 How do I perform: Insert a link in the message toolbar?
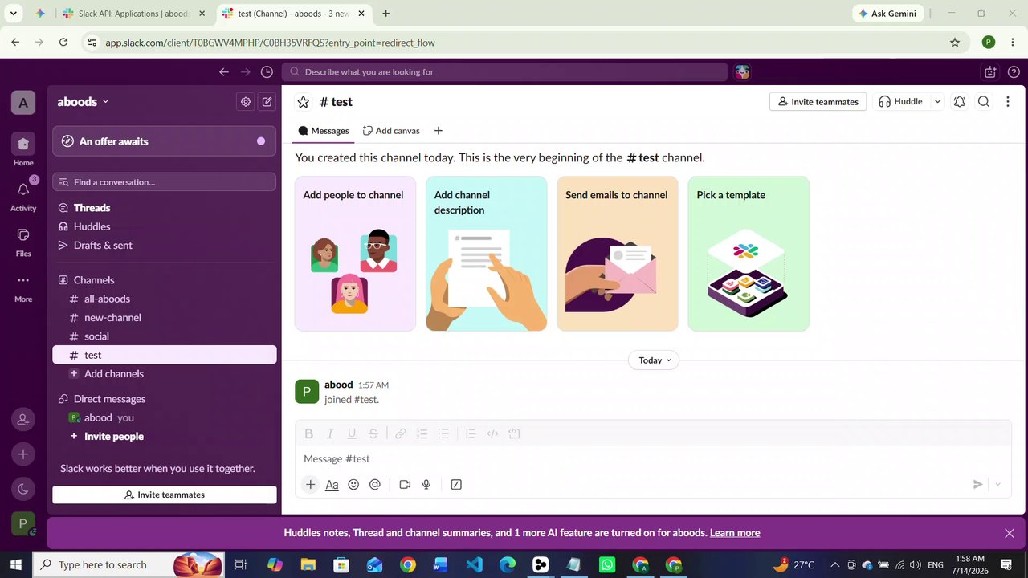(x=400, y=434)
